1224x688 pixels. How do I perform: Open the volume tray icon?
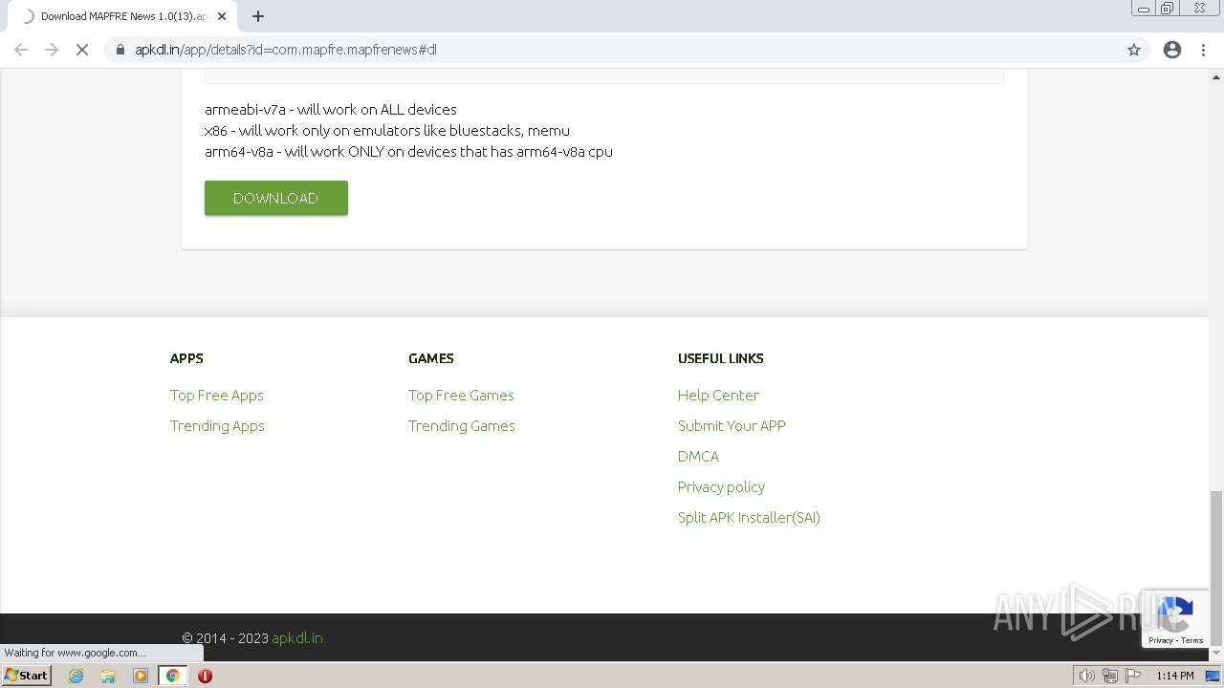(1086, 676)
